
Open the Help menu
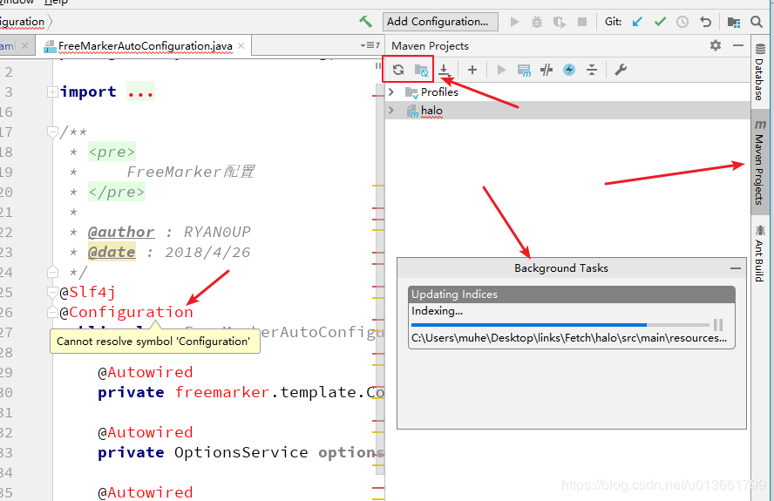click(56, 3)
